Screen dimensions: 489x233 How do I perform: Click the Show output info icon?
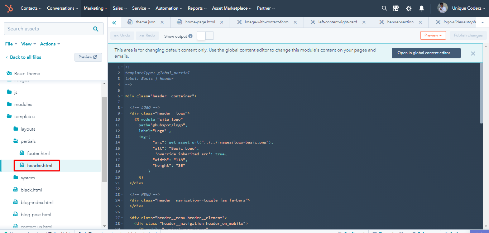tap(191, 36)
